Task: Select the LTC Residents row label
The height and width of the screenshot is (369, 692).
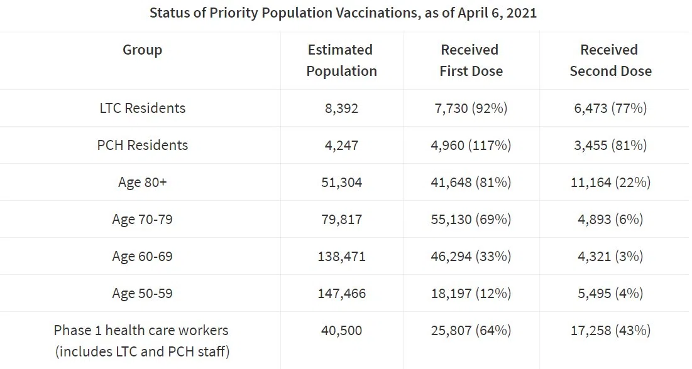Action: click(x=142, y=108)
